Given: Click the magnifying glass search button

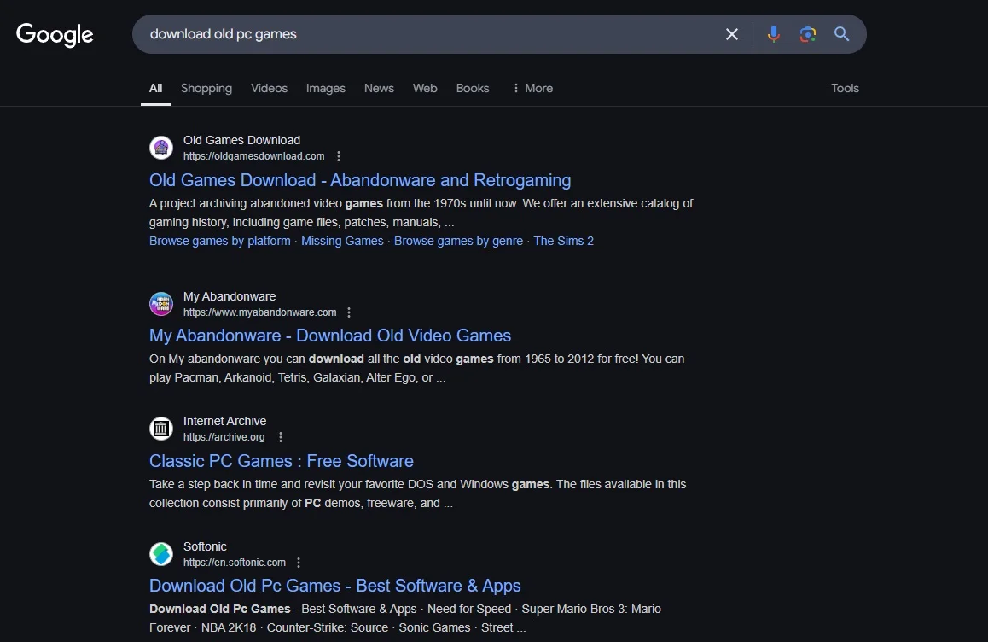Looking at the screenshot, I should [841, 34].
